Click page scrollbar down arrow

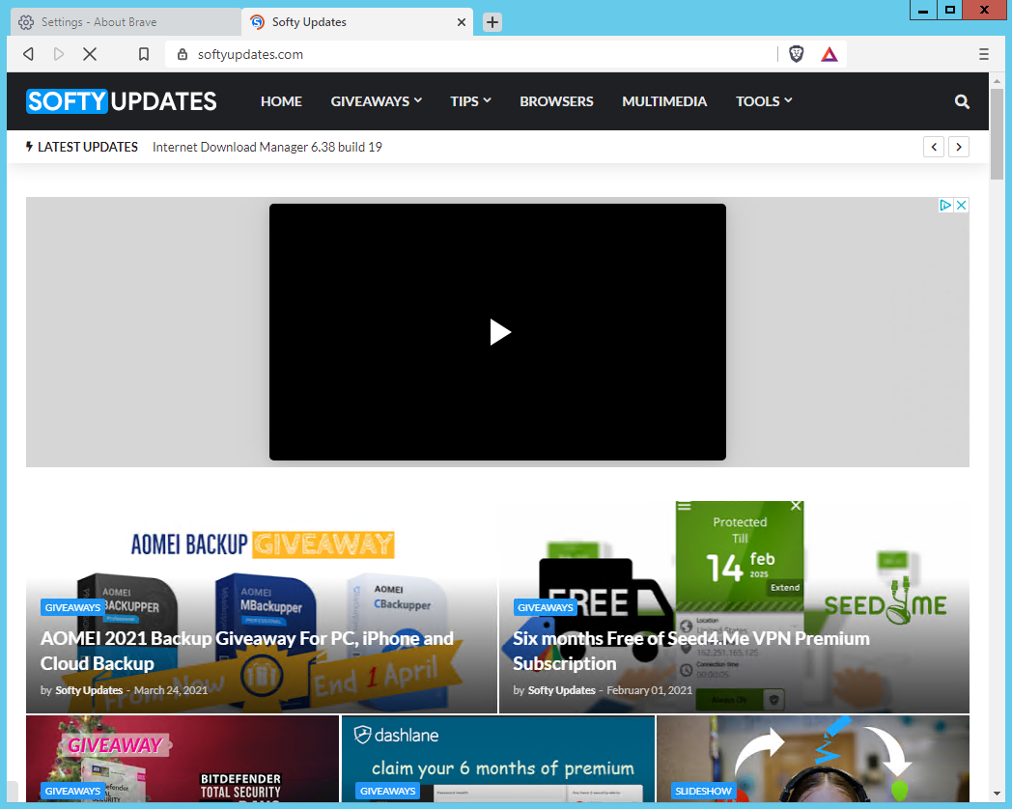(998, 795)
